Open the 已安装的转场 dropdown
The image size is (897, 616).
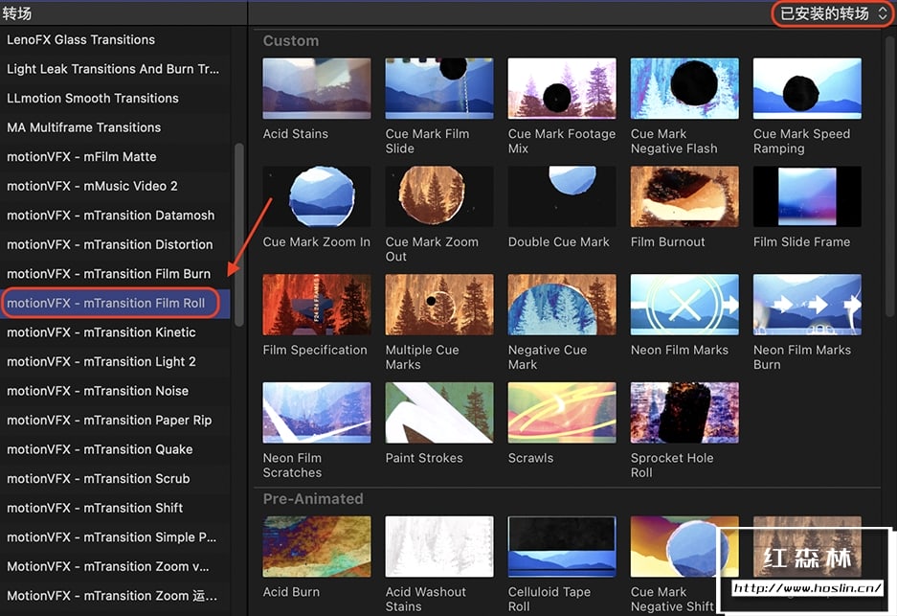[833, 13]
